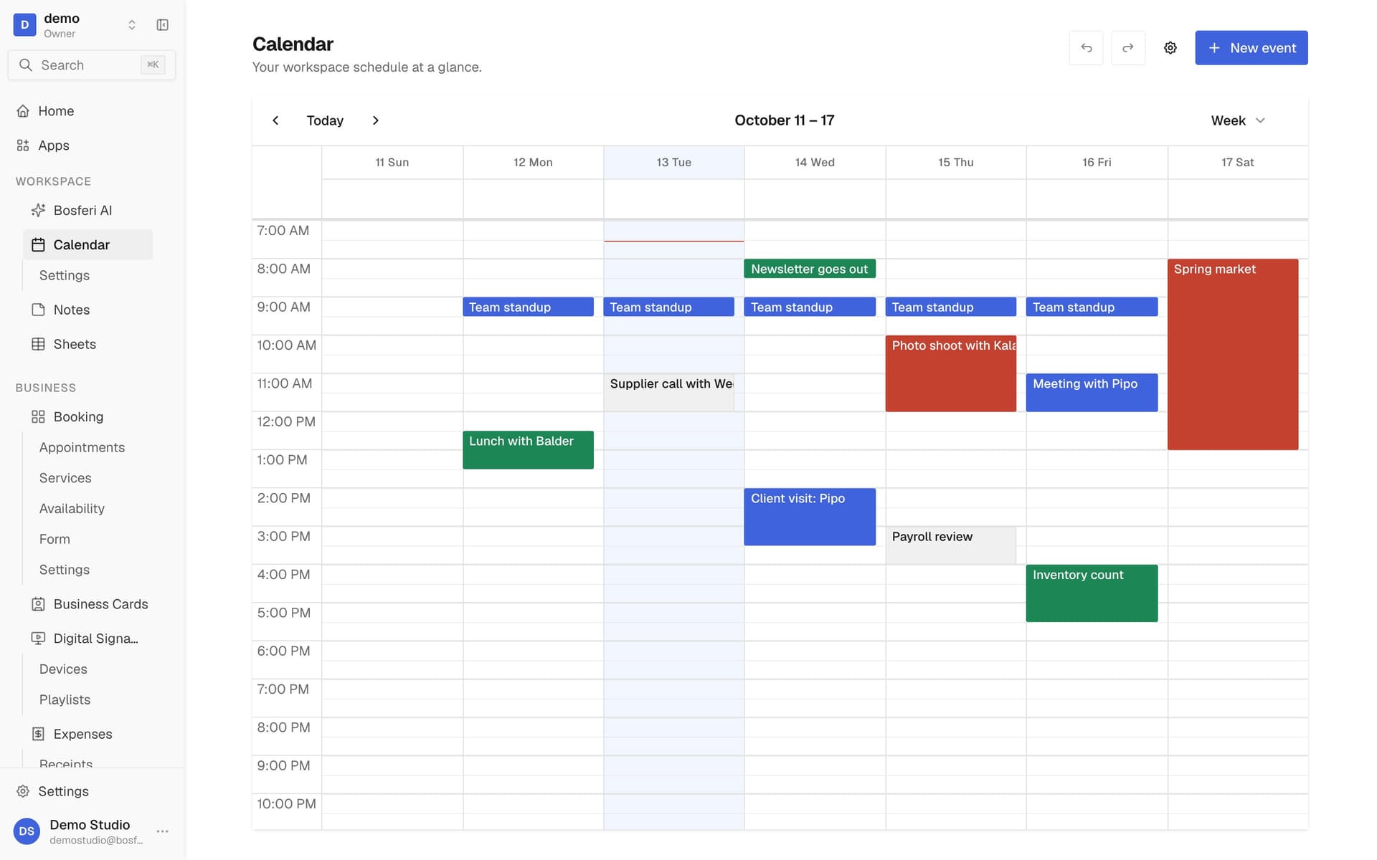This screenshot has height=860, width=1377.
Task: Open Monday's Team standup event
Action: click(x=529, y=307)
